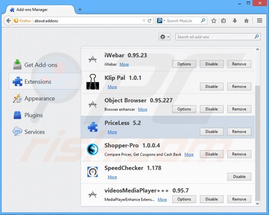Disable the videosMediaPlayer+++ extension
The height and width of the screenshot is (215, 269).
click(x=212, y=199)
